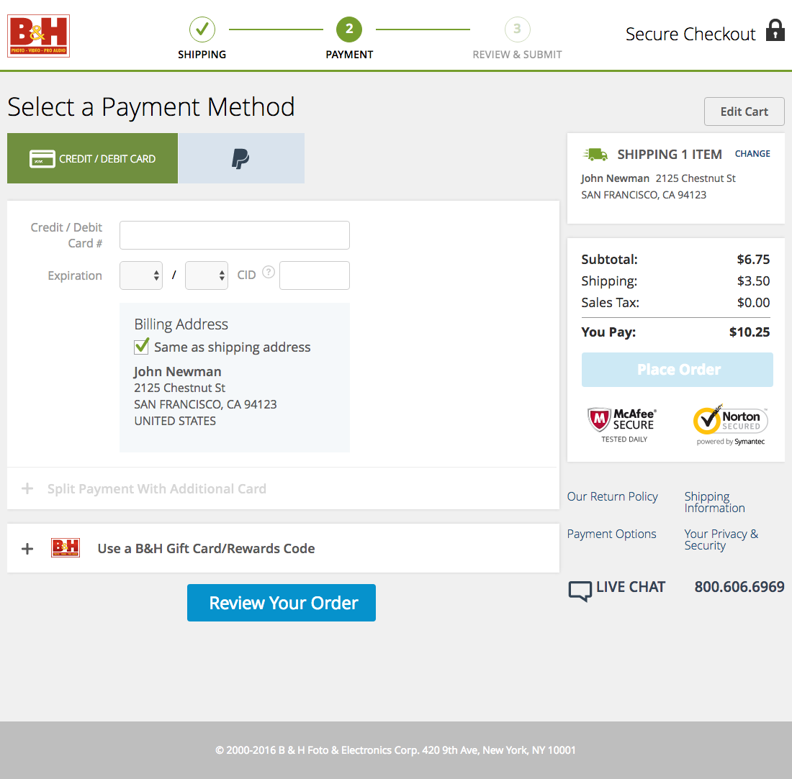
Task: Open Our Return Policy link
Action: [x=612, y=496]
